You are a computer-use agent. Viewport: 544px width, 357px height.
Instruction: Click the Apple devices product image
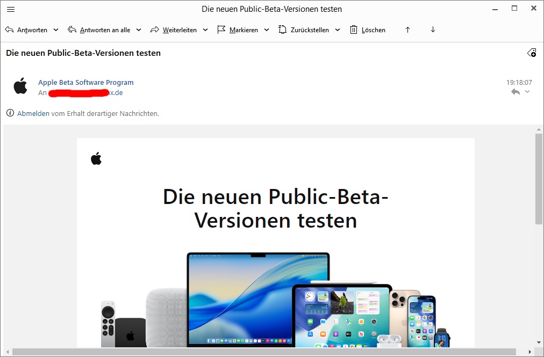pos(275,300)
